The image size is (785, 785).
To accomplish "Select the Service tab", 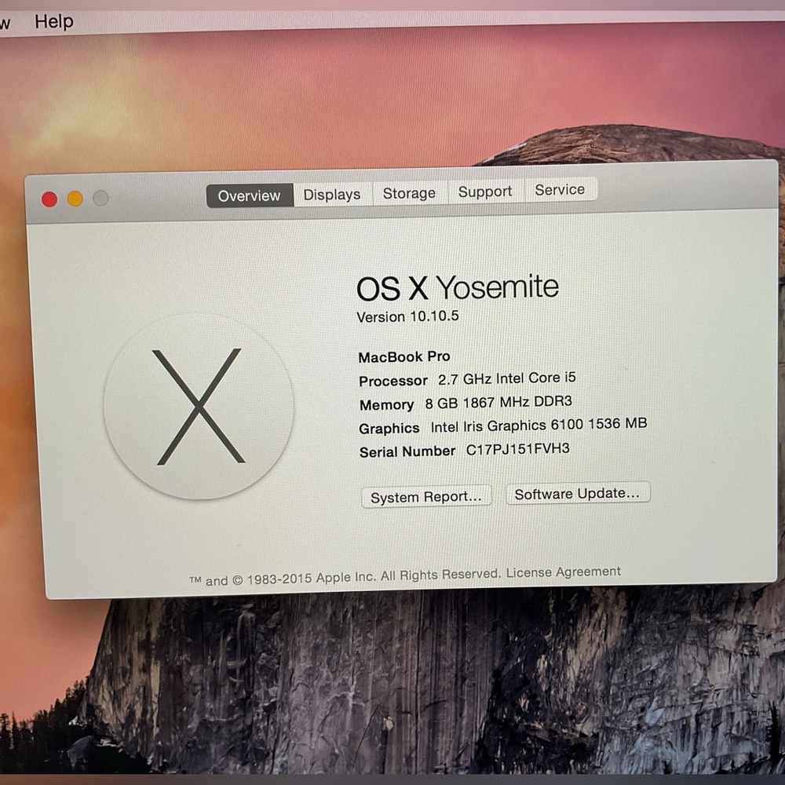I will point(560,190).
